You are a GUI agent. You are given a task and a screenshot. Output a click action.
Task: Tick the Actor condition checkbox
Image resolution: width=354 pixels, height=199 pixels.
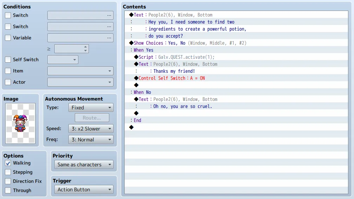(x=8, y=82)
